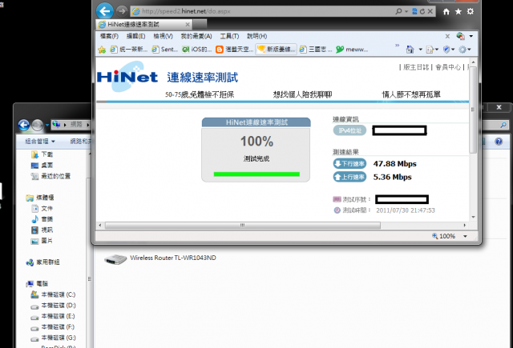Open address bar autocomplete dropdown arrow
513x348 pixels.
tap(406, 11)
